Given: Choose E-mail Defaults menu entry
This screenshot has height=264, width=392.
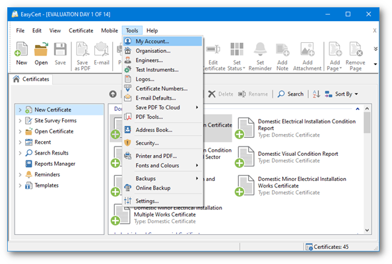Looking at the screenshot, I should [x=162, y=98].
